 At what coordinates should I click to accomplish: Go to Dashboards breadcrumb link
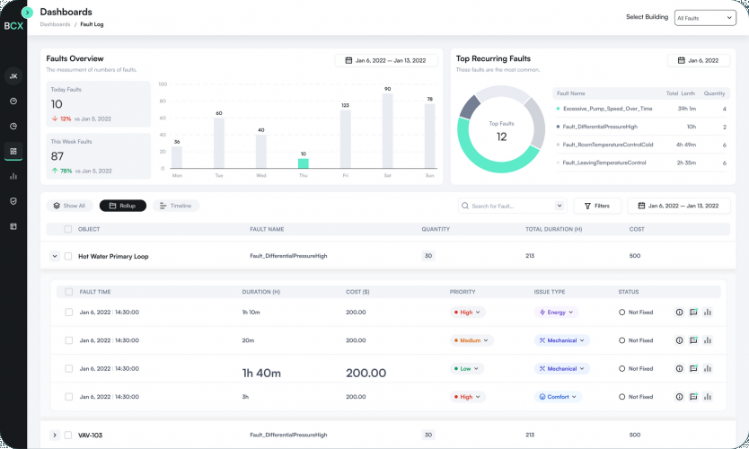pyautogui.click(x=55, y=24)
